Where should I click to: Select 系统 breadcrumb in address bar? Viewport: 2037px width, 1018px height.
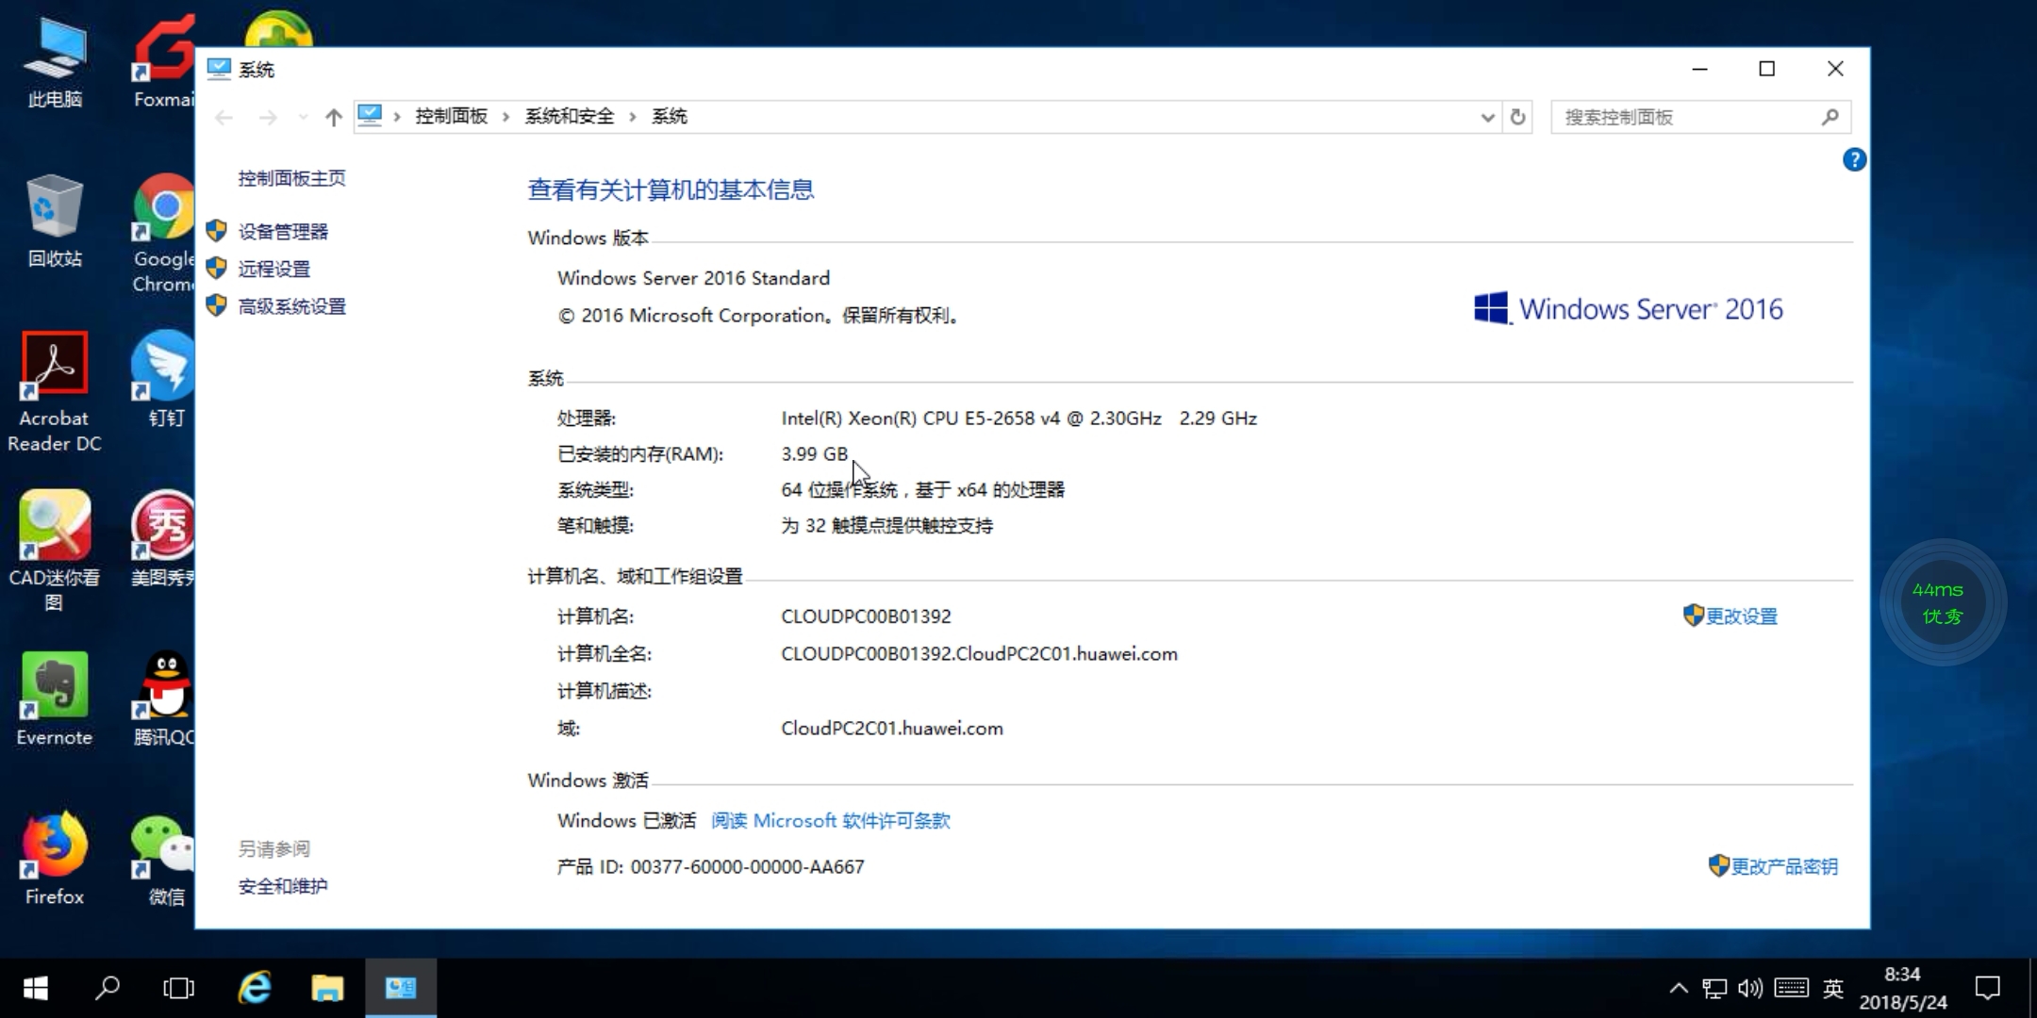[670, 116]
